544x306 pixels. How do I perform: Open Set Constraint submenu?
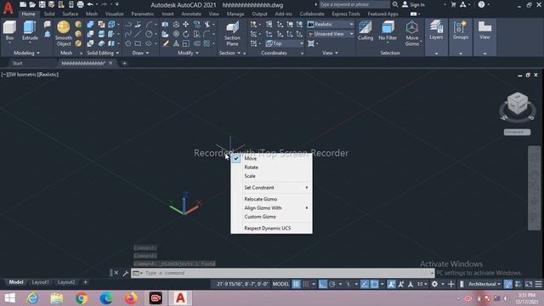(x=272, y=188)
